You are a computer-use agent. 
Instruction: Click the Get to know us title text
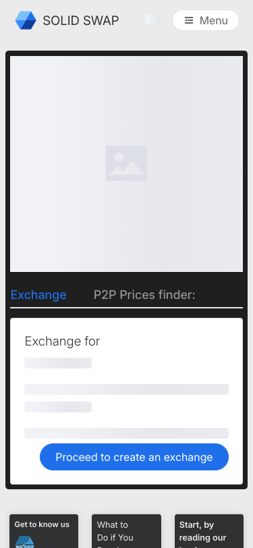(x=42, y=524)
